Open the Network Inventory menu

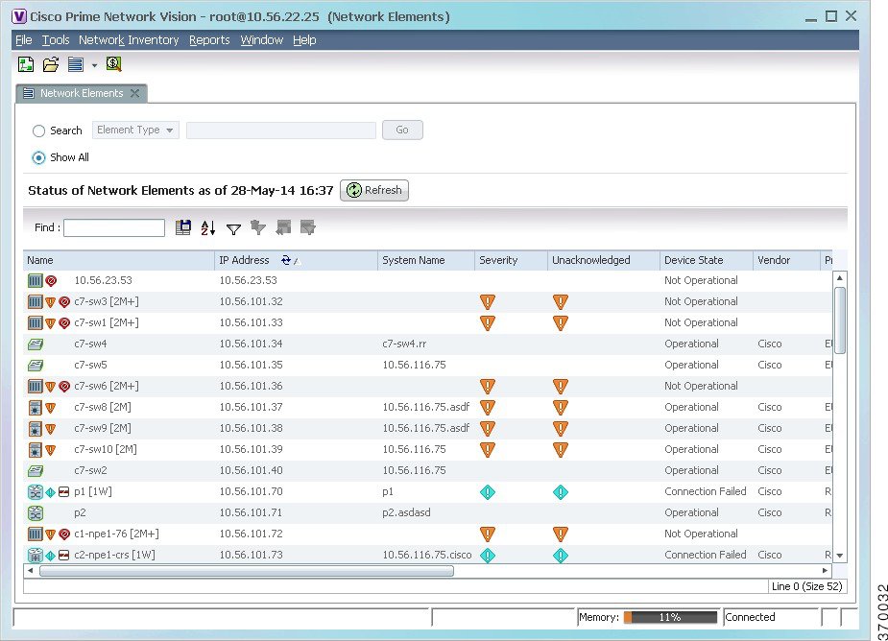tap(129, 40)
